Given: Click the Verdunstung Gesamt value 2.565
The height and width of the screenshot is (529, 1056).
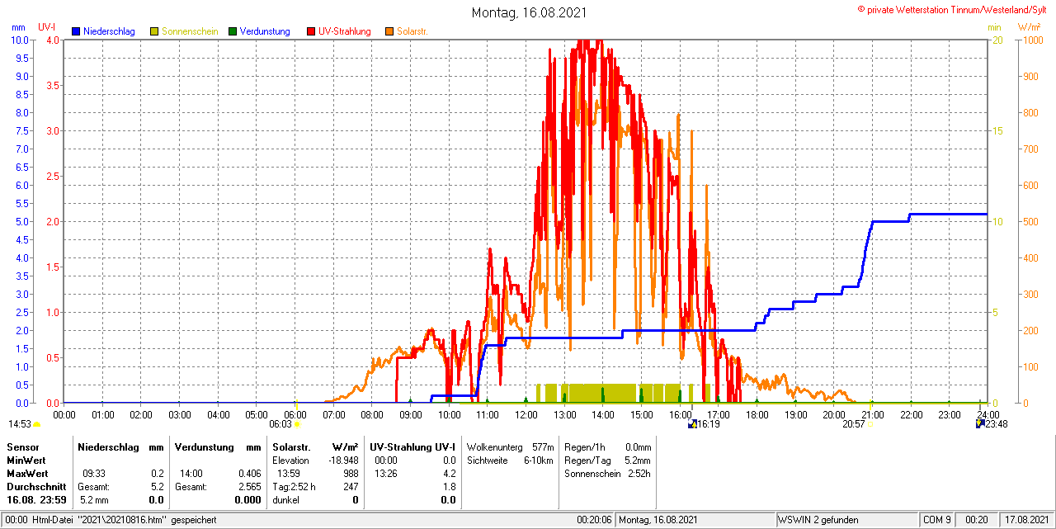Looking at the screenshot, I should pyautogui.click(x=249, y=487).
